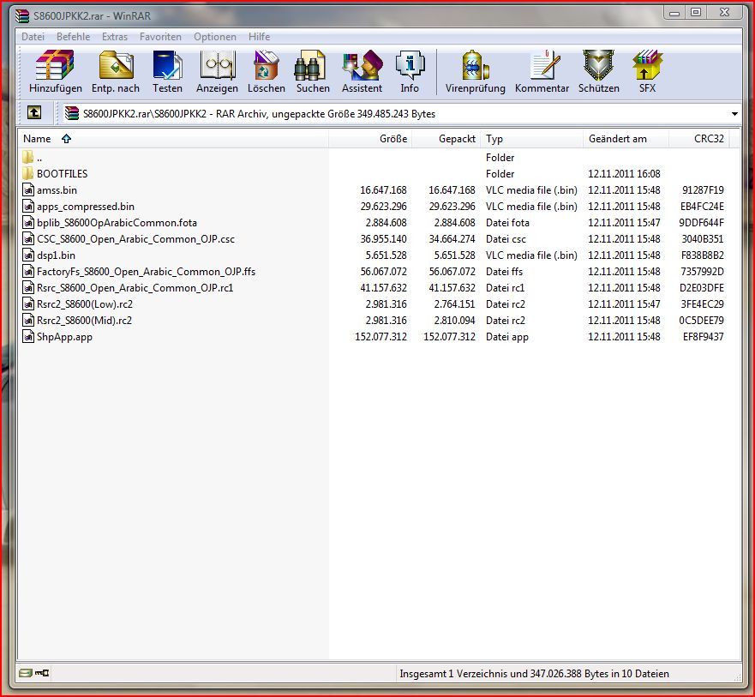
Task: Select file apps_compressed.bin
Action: pos(86,207)
